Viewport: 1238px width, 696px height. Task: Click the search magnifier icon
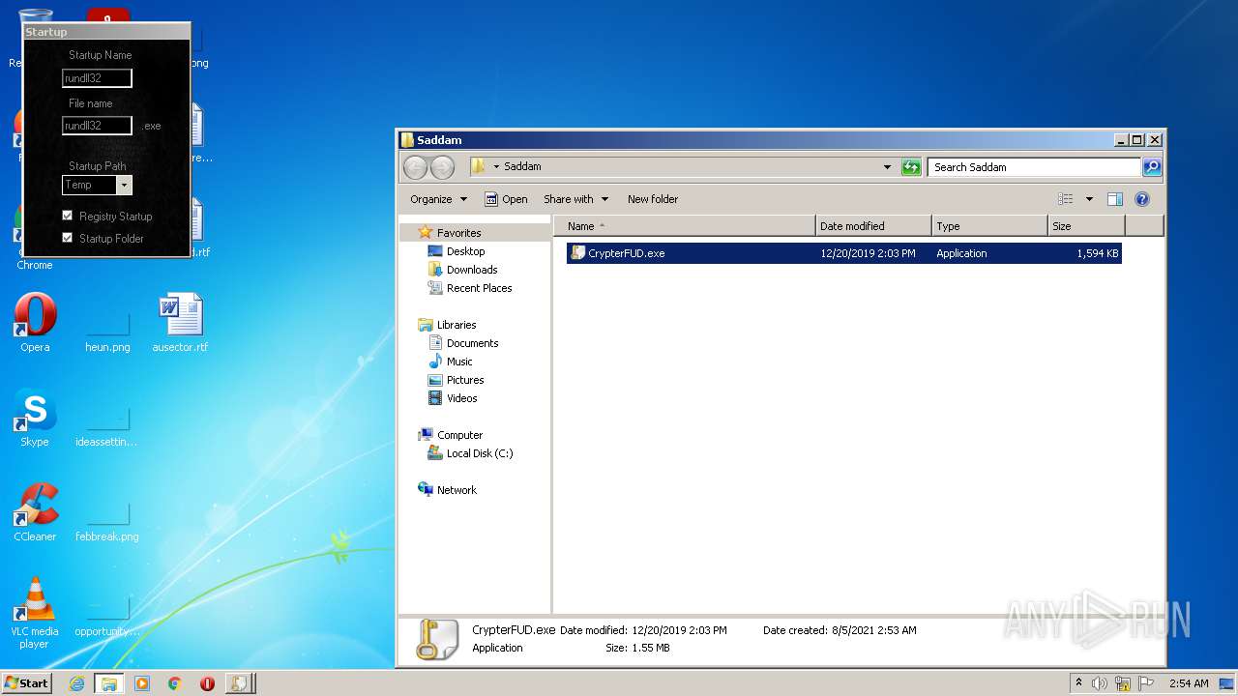point(1152,167)
